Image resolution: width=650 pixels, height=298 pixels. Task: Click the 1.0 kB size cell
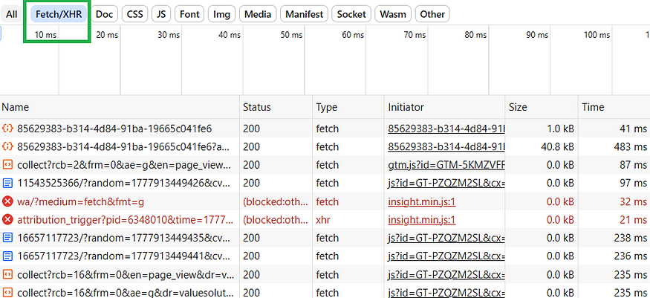tap(542, 129)
